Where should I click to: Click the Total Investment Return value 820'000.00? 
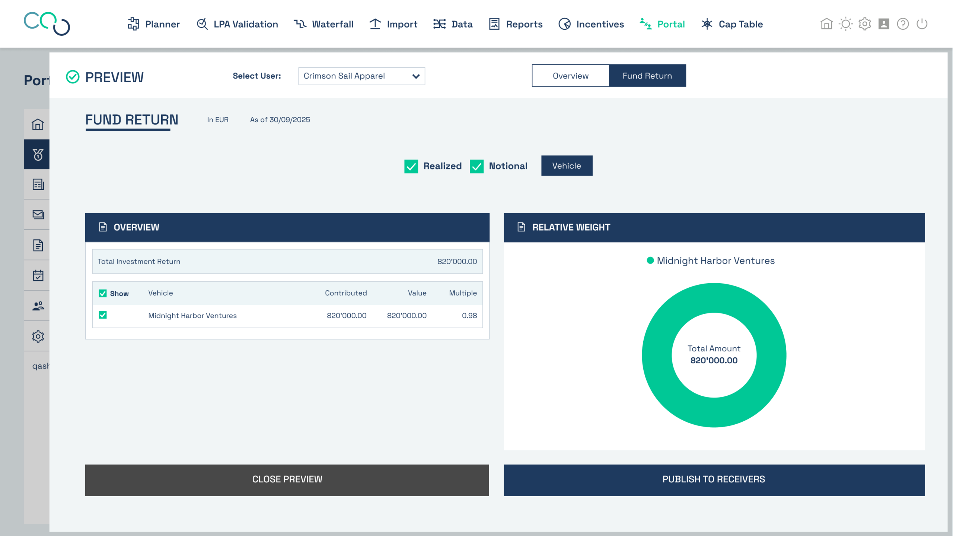457,261
